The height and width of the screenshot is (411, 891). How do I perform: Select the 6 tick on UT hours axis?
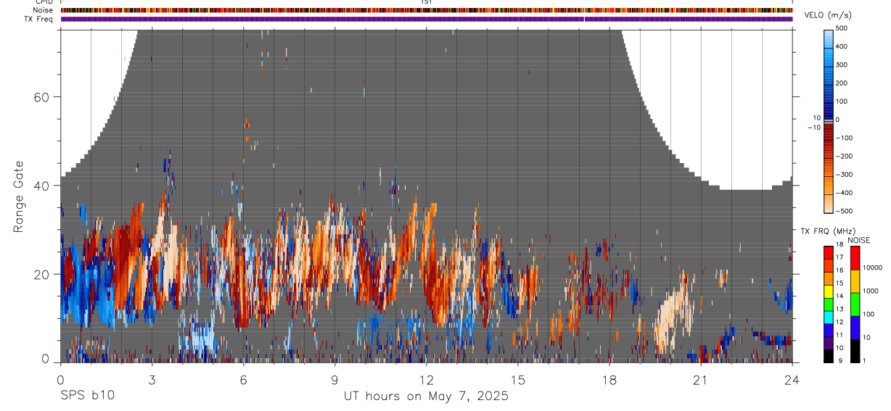pos(243,379)
